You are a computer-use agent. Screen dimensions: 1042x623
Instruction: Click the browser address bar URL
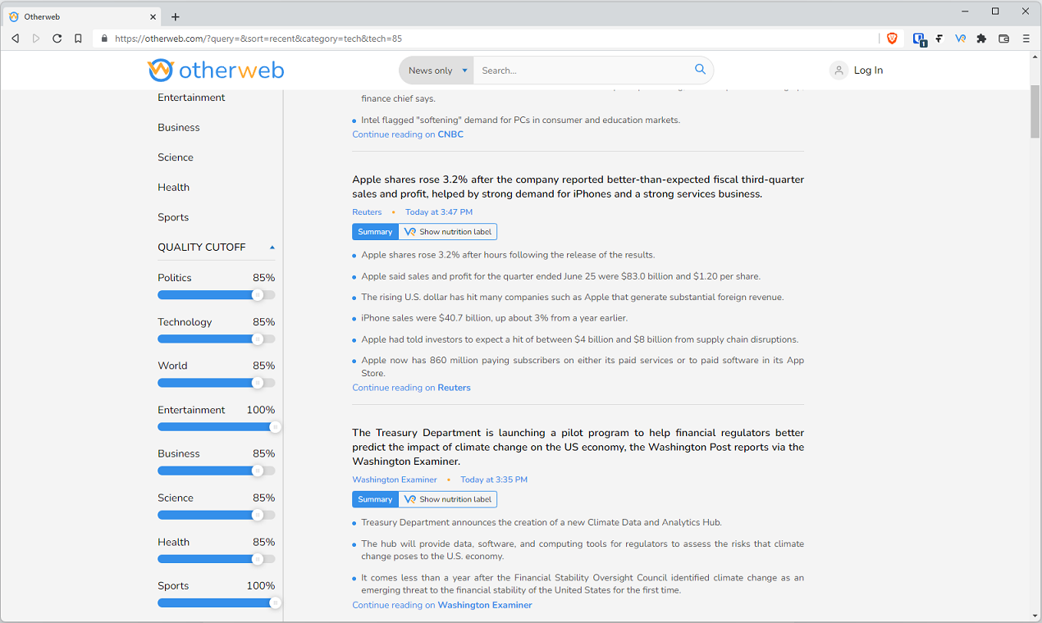[x=258, y=39]
